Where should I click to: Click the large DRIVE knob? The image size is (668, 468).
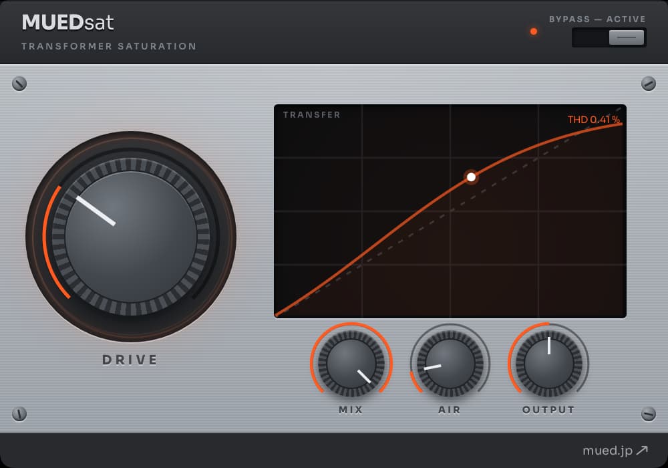(x=131, y=237)
